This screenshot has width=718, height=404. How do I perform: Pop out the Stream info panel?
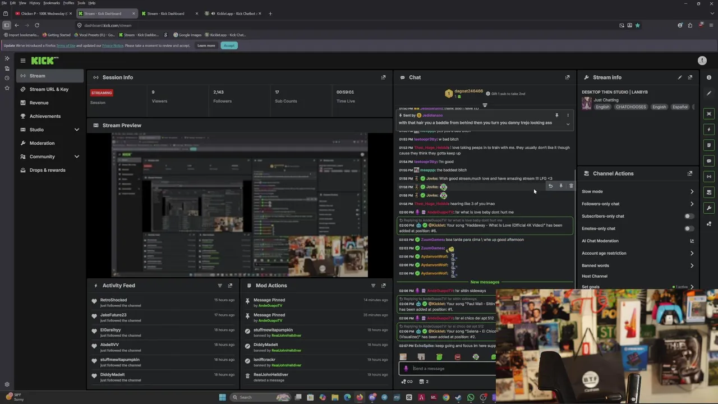pyautogui.click(x=690, y=77)
